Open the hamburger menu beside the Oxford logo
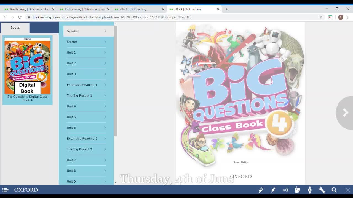 coord(6,190)
